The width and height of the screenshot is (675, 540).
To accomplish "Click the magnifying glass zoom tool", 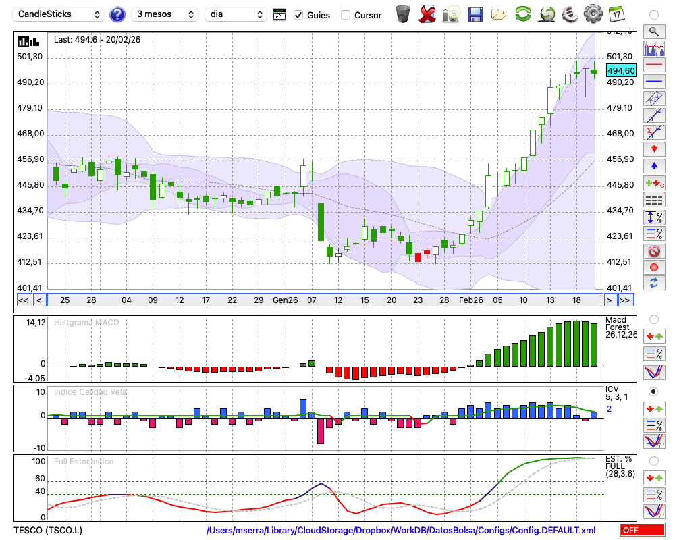I will [653, 31].
